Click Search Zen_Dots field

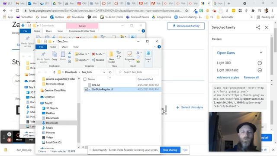pyautogui.click(x=138, y=72)
